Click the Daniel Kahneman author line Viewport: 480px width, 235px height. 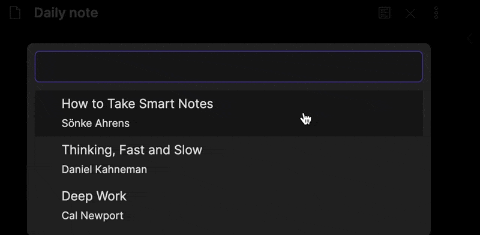104,169
